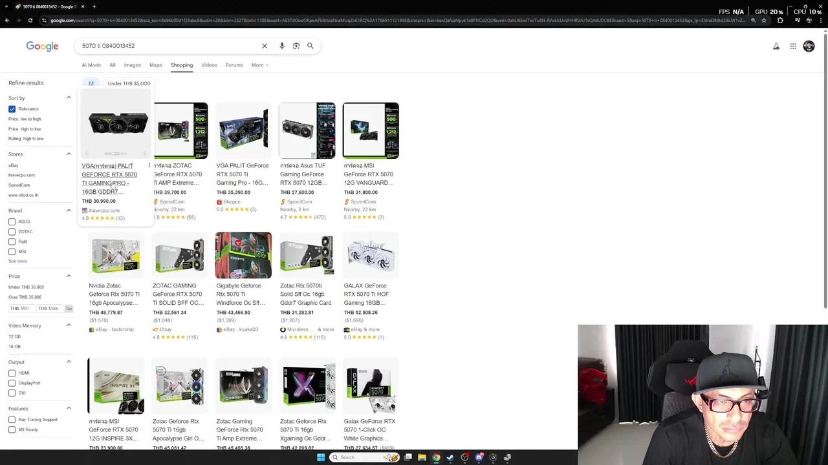Collapse the Video Memory section

point(69,325)
